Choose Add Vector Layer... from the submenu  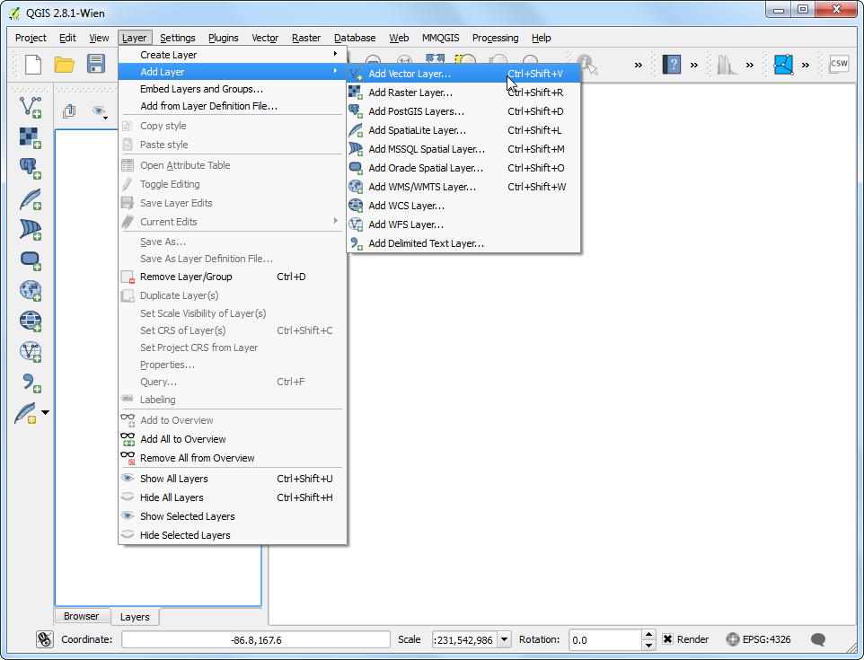tap(463, 74)
